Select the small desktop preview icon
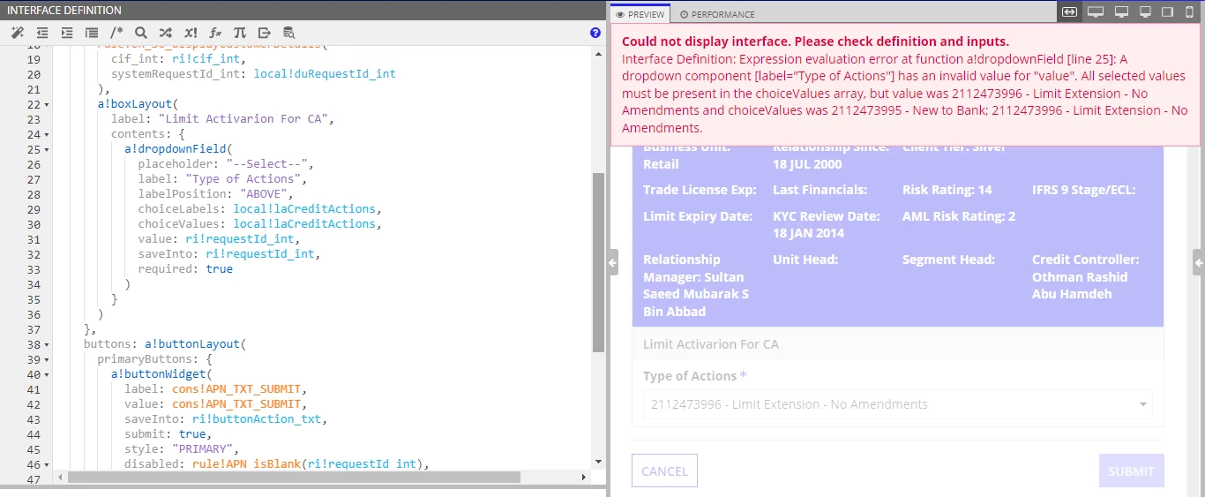1205x497 pixels. (x=1146, y=11)
